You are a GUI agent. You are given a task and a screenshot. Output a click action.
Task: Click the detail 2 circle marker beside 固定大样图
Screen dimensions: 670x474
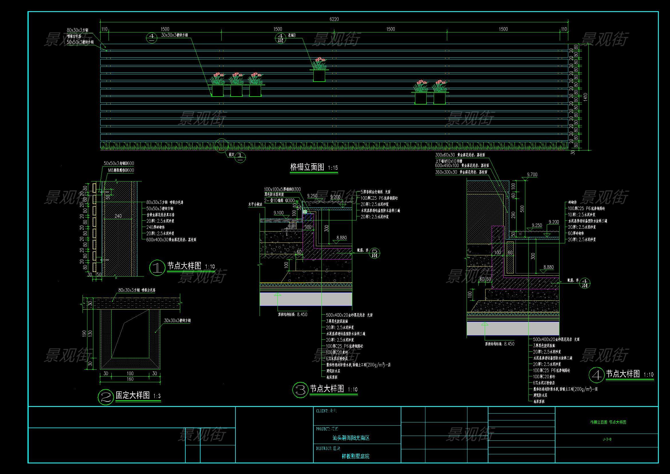(x=106, y=397)
